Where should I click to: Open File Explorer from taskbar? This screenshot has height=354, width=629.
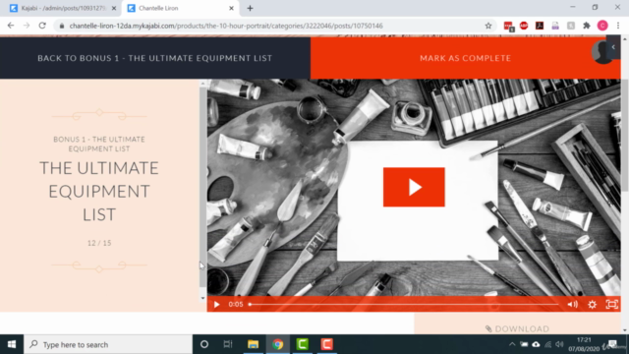[x=253, y=344]
